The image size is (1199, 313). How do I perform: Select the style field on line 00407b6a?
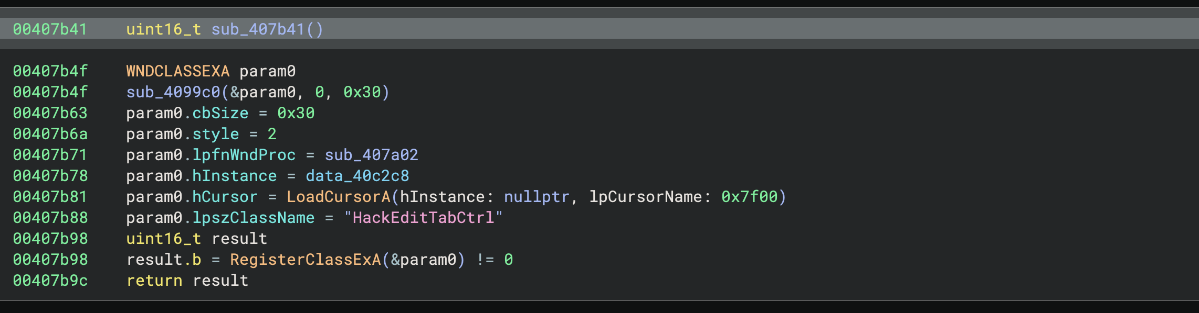(x=216, y=134)
